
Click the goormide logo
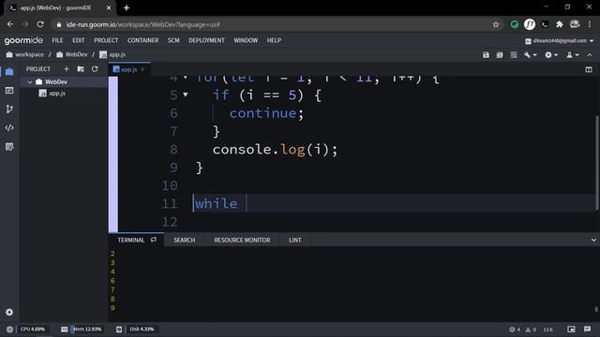click(23, 40)
